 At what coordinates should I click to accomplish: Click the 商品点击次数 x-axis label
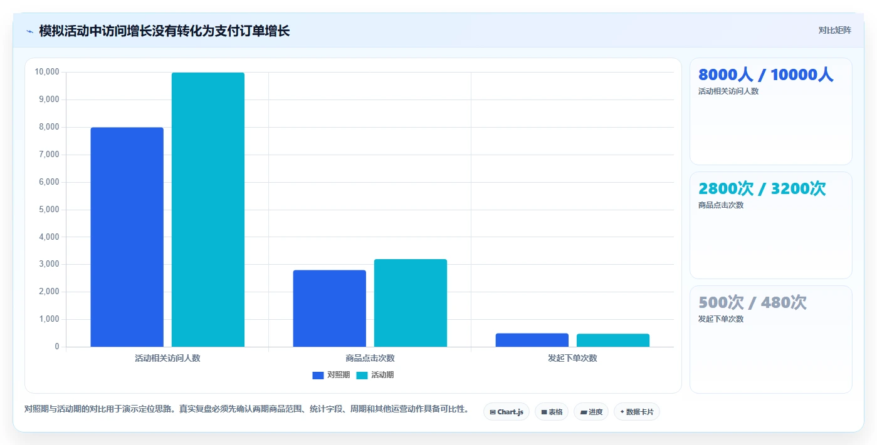(370, 358)
